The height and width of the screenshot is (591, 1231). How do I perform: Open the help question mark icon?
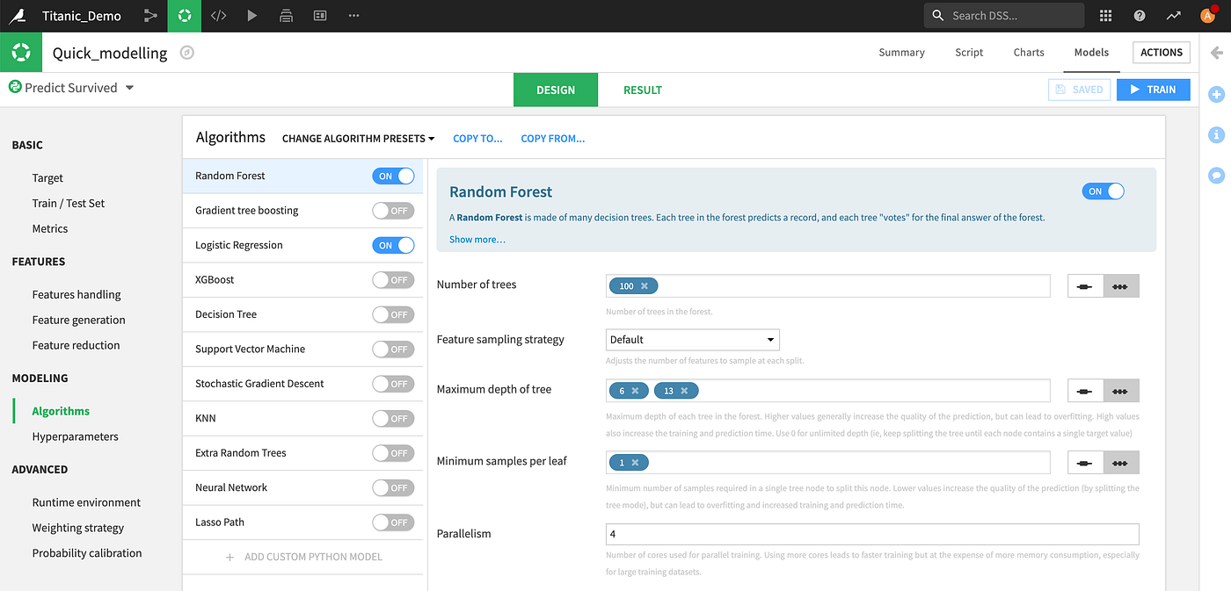tap(1140, 16)
